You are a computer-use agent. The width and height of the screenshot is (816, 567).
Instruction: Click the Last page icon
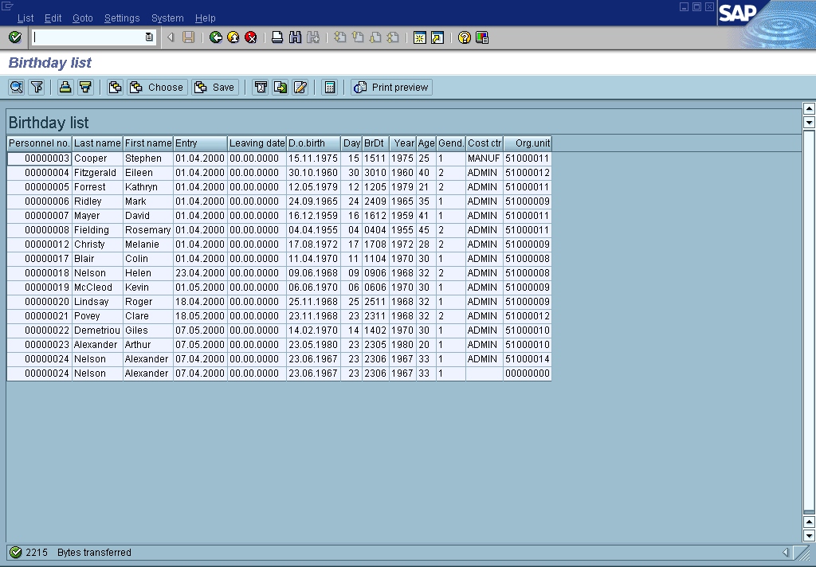click(393, 37)
